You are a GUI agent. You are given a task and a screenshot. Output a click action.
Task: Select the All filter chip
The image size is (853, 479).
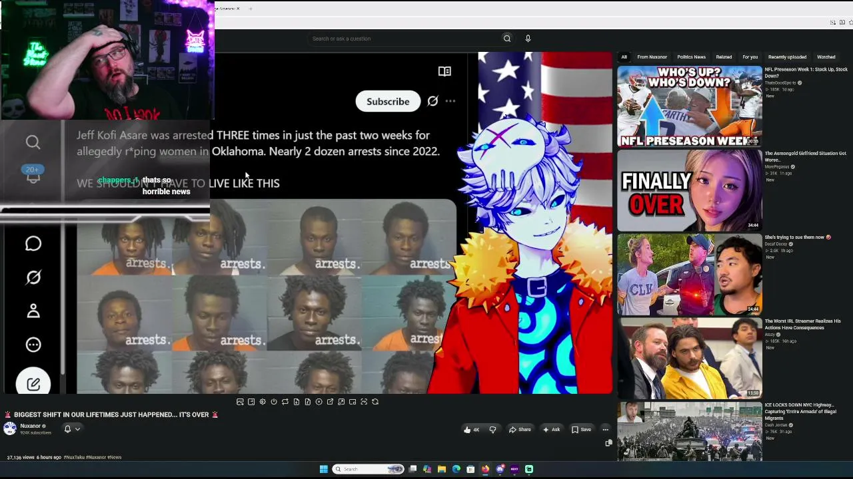tap(624, 57)
